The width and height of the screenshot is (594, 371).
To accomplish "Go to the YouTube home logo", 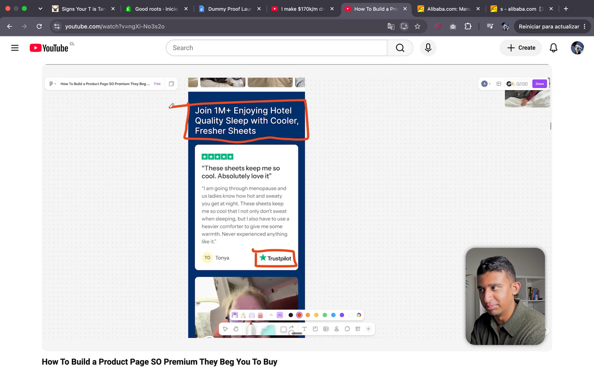I will (x=49, y=48).
